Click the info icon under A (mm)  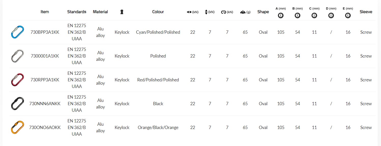point(281,15)
